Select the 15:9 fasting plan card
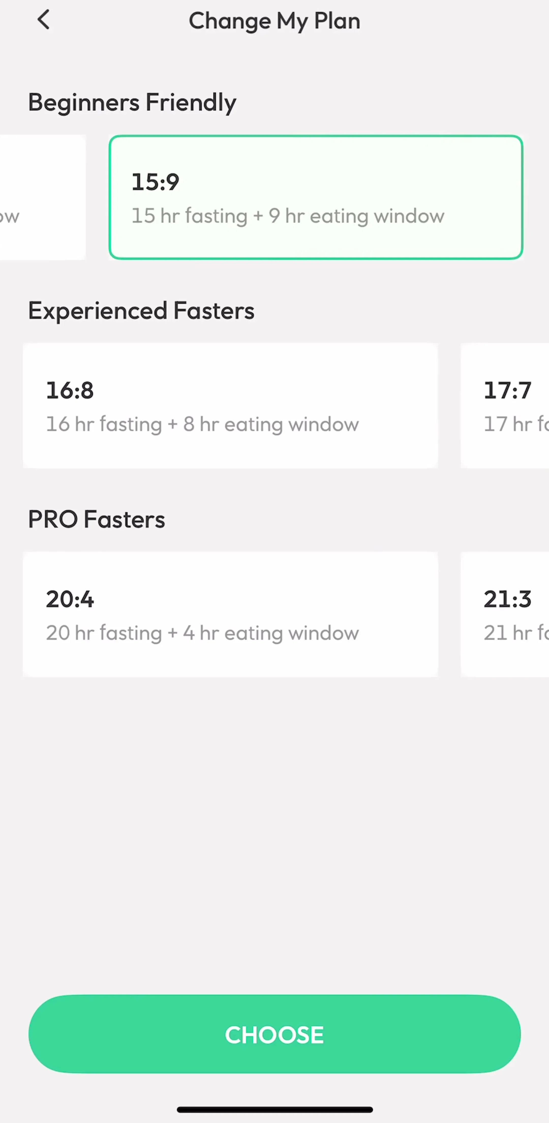 316,197
